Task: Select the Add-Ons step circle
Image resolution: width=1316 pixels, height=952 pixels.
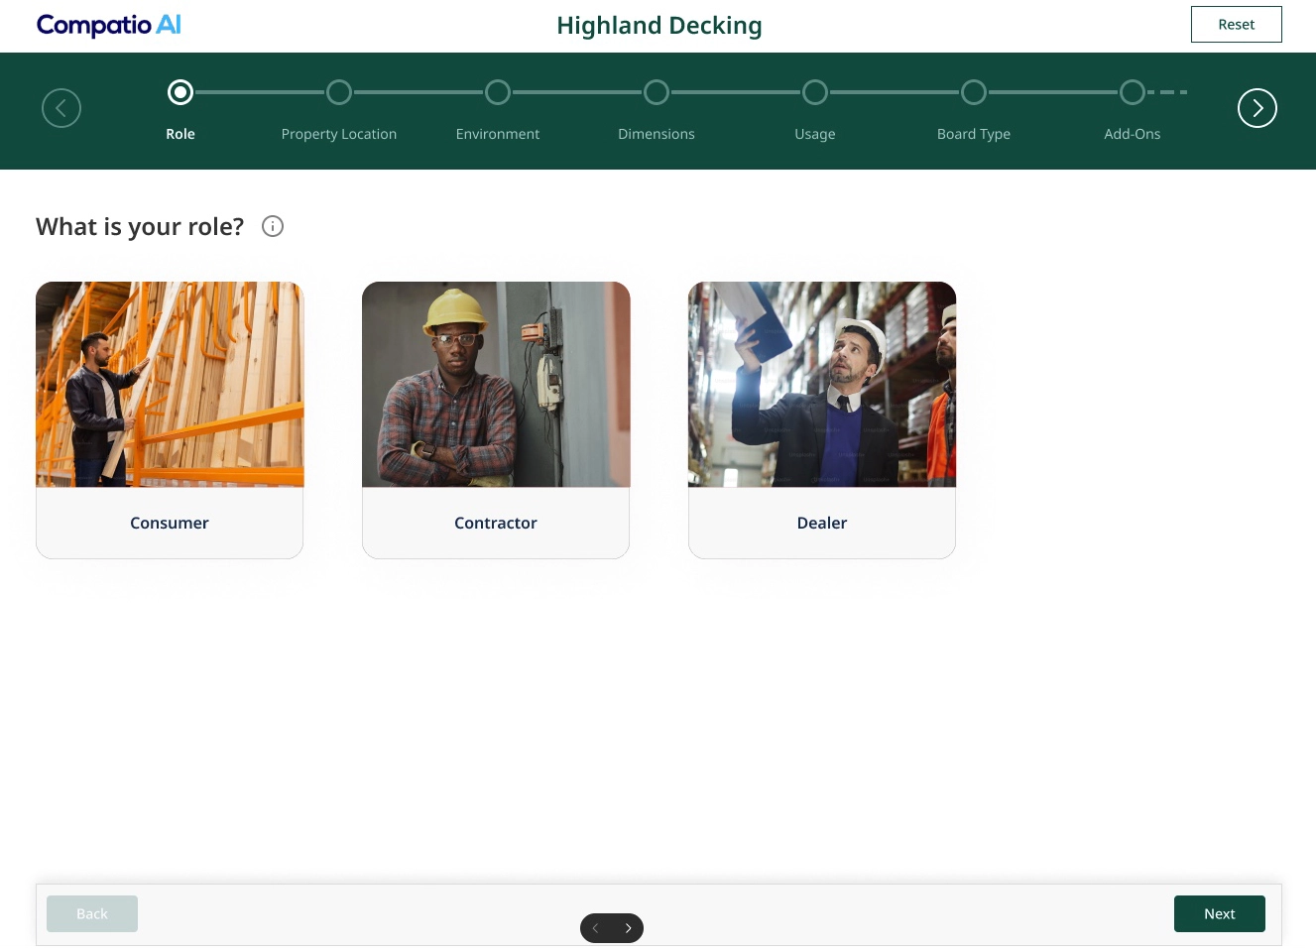Action: coord(1133,92)
